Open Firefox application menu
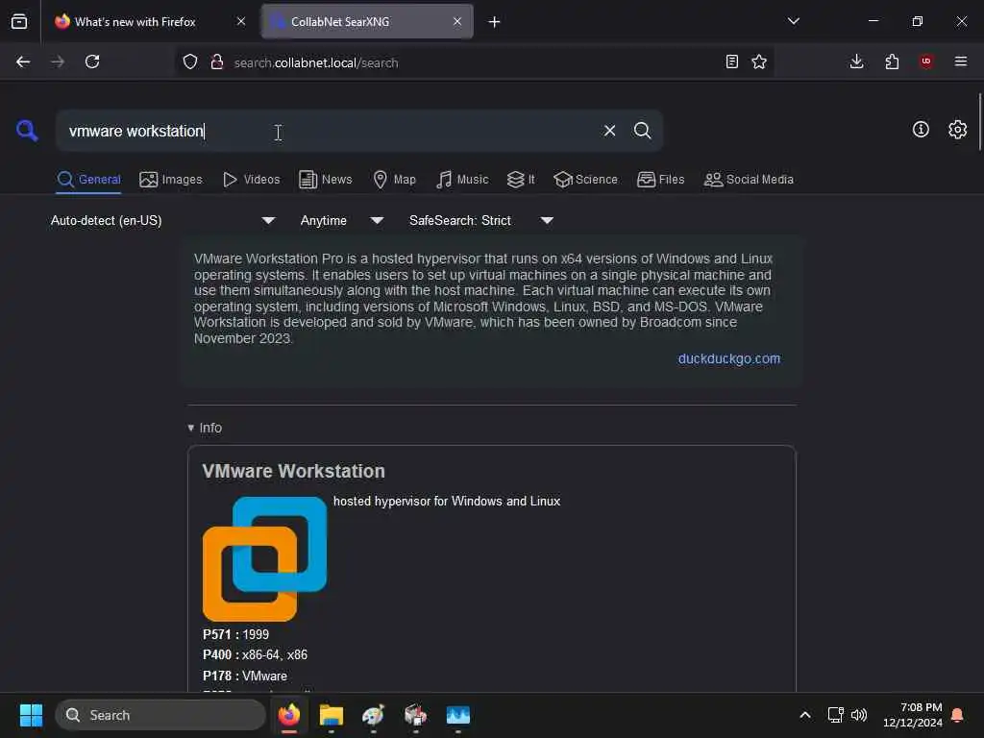 pyautogui.click(x=961, y=61)
